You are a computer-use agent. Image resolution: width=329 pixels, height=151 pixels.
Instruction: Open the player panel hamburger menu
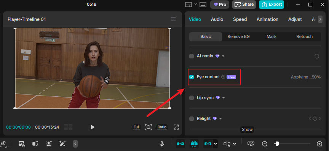[173, 19]
